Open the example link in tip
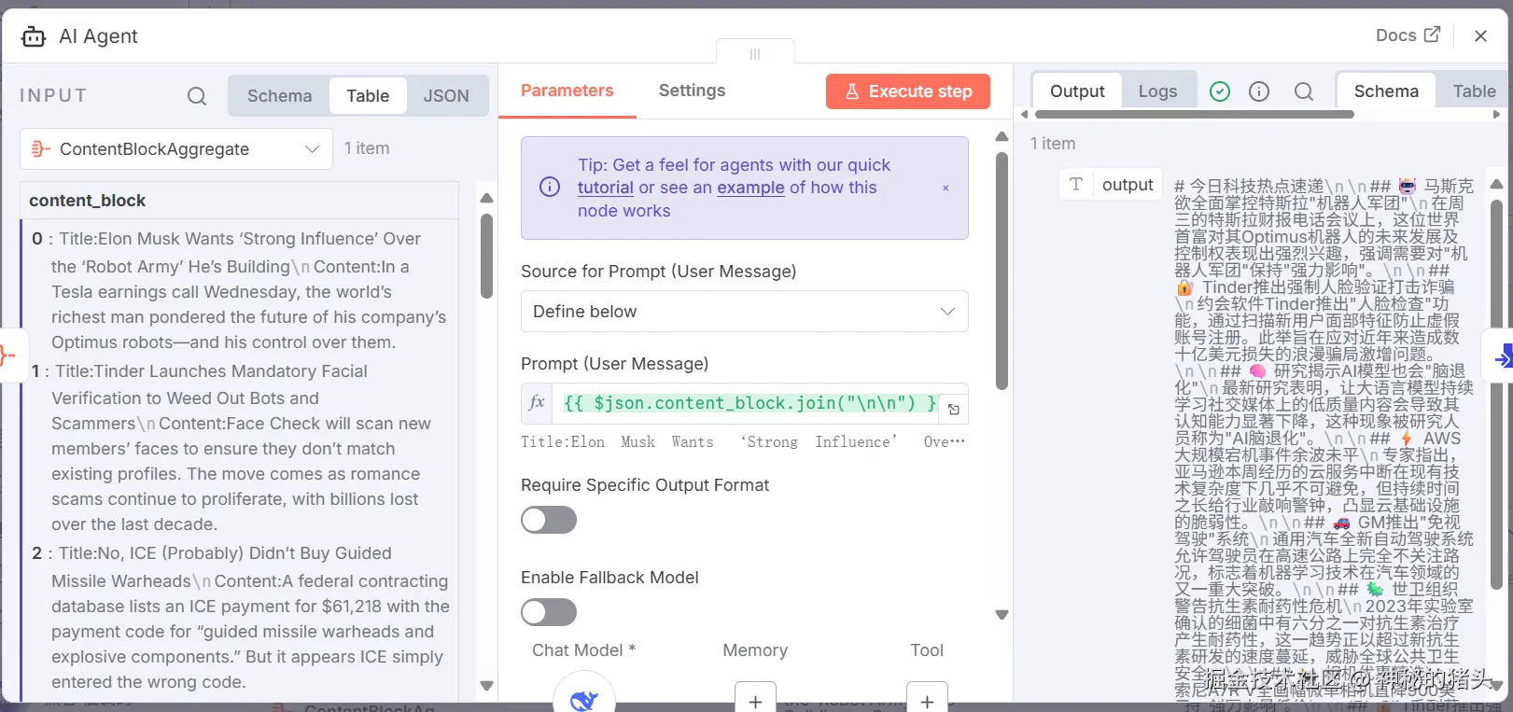This screenshot has width=1513, height=712. tap(750, 188)
